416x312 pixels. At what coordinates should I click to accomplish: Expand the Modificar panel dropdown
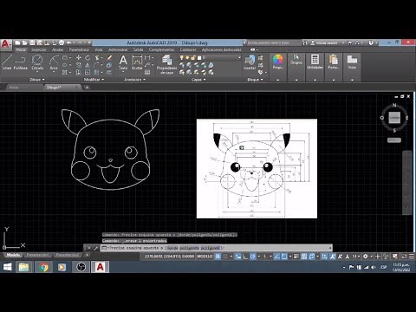coord(94,80)
